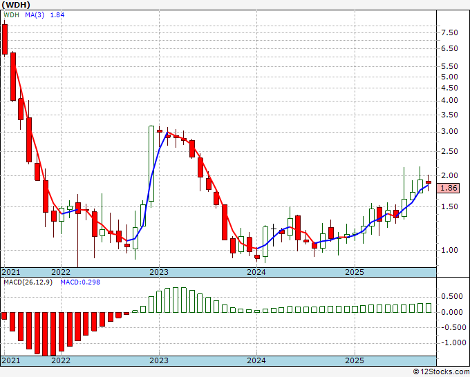Click the 0.500 MACD axis label

(x=451, y=297)
